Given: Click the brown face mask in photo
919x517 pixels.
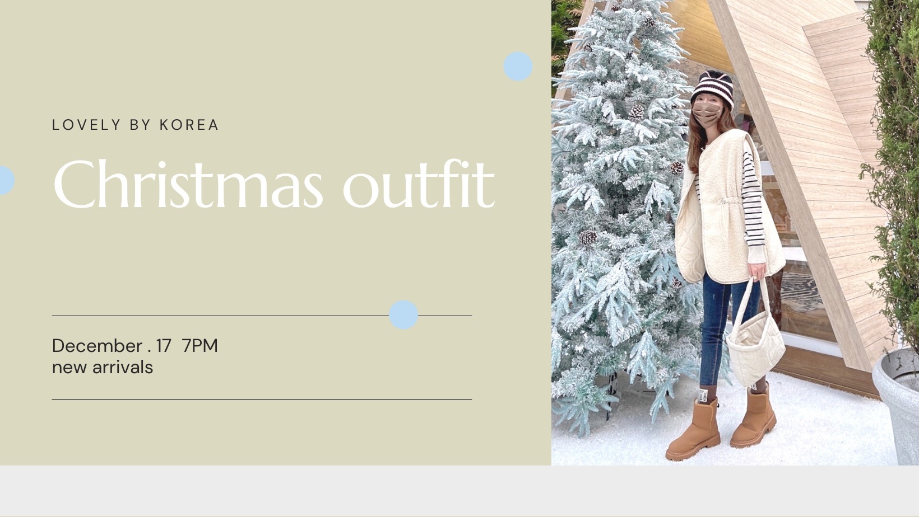Looking at the screenshot, I should click(x=707, y=114).
